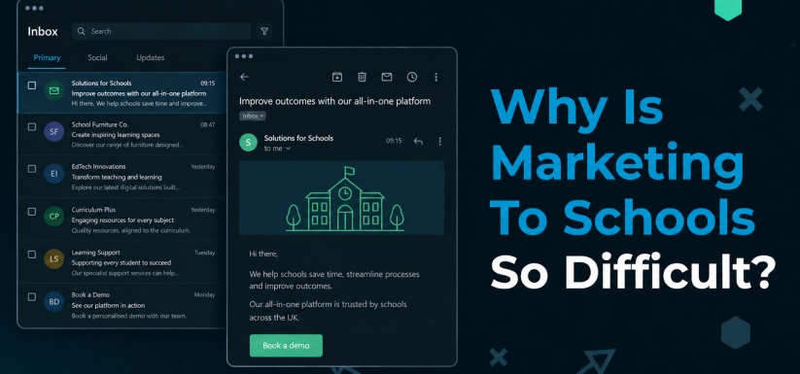
Task: Click 'Hi there,' greeting in email body
Action: [x=263, y=254]
